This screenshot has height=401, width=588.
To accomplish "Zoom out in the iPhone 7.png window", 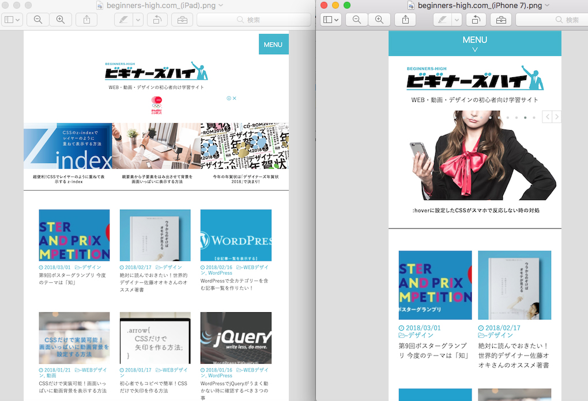I will click(x=357, y=20).
